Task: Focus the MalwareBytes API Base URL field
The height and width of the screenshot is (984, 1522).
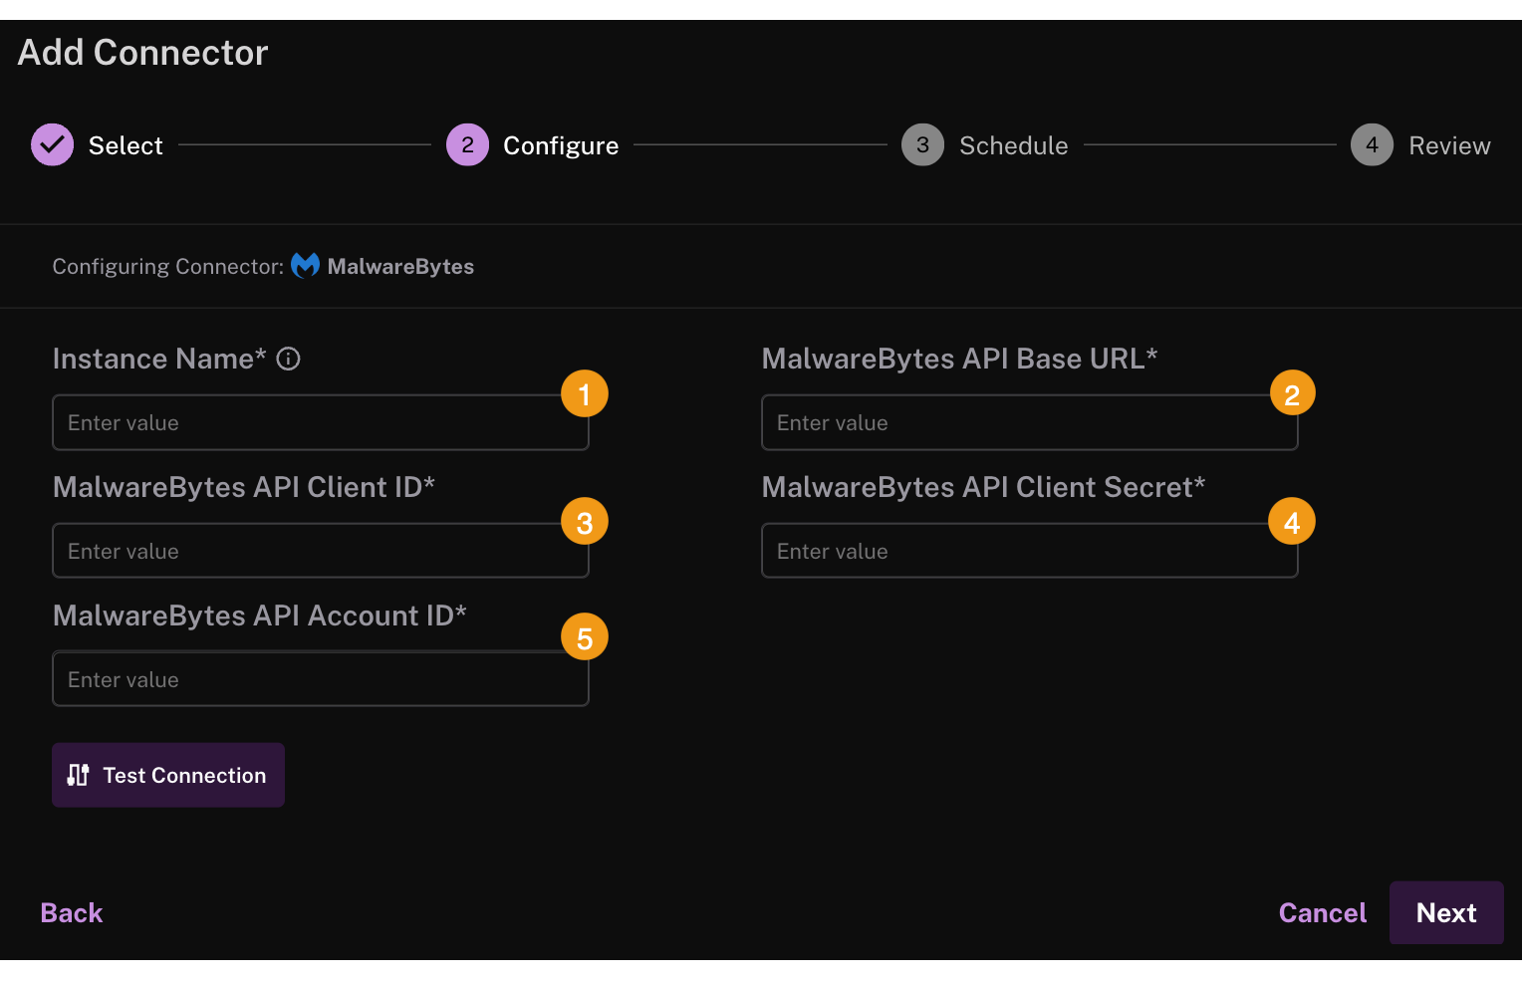Action: [1030, 422]
